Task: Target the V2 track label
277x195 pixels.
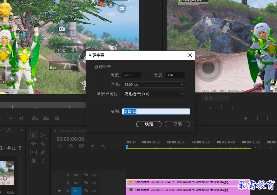Action: [x=76, y=183]
